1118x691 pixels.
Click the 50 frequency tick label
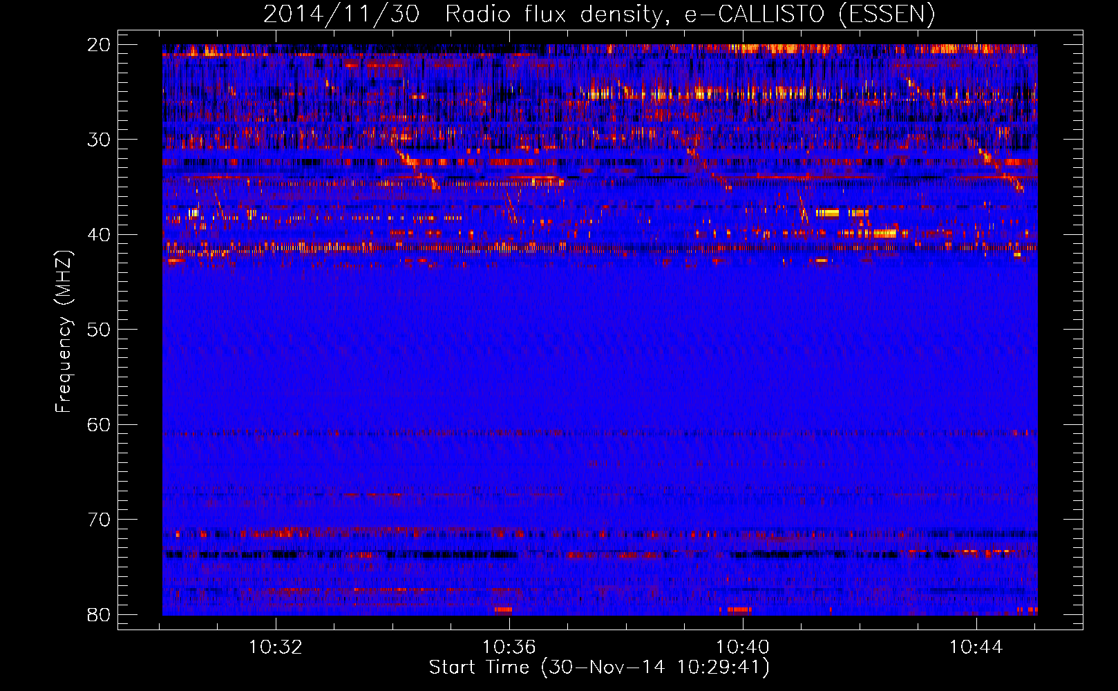click(x=99, y=330)
